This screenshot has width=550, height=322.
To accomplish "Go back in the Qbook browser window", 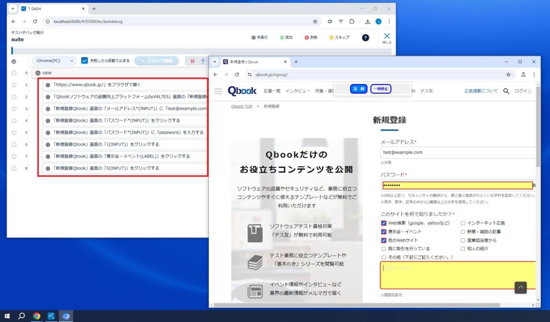I will click(x=215, y=74).
